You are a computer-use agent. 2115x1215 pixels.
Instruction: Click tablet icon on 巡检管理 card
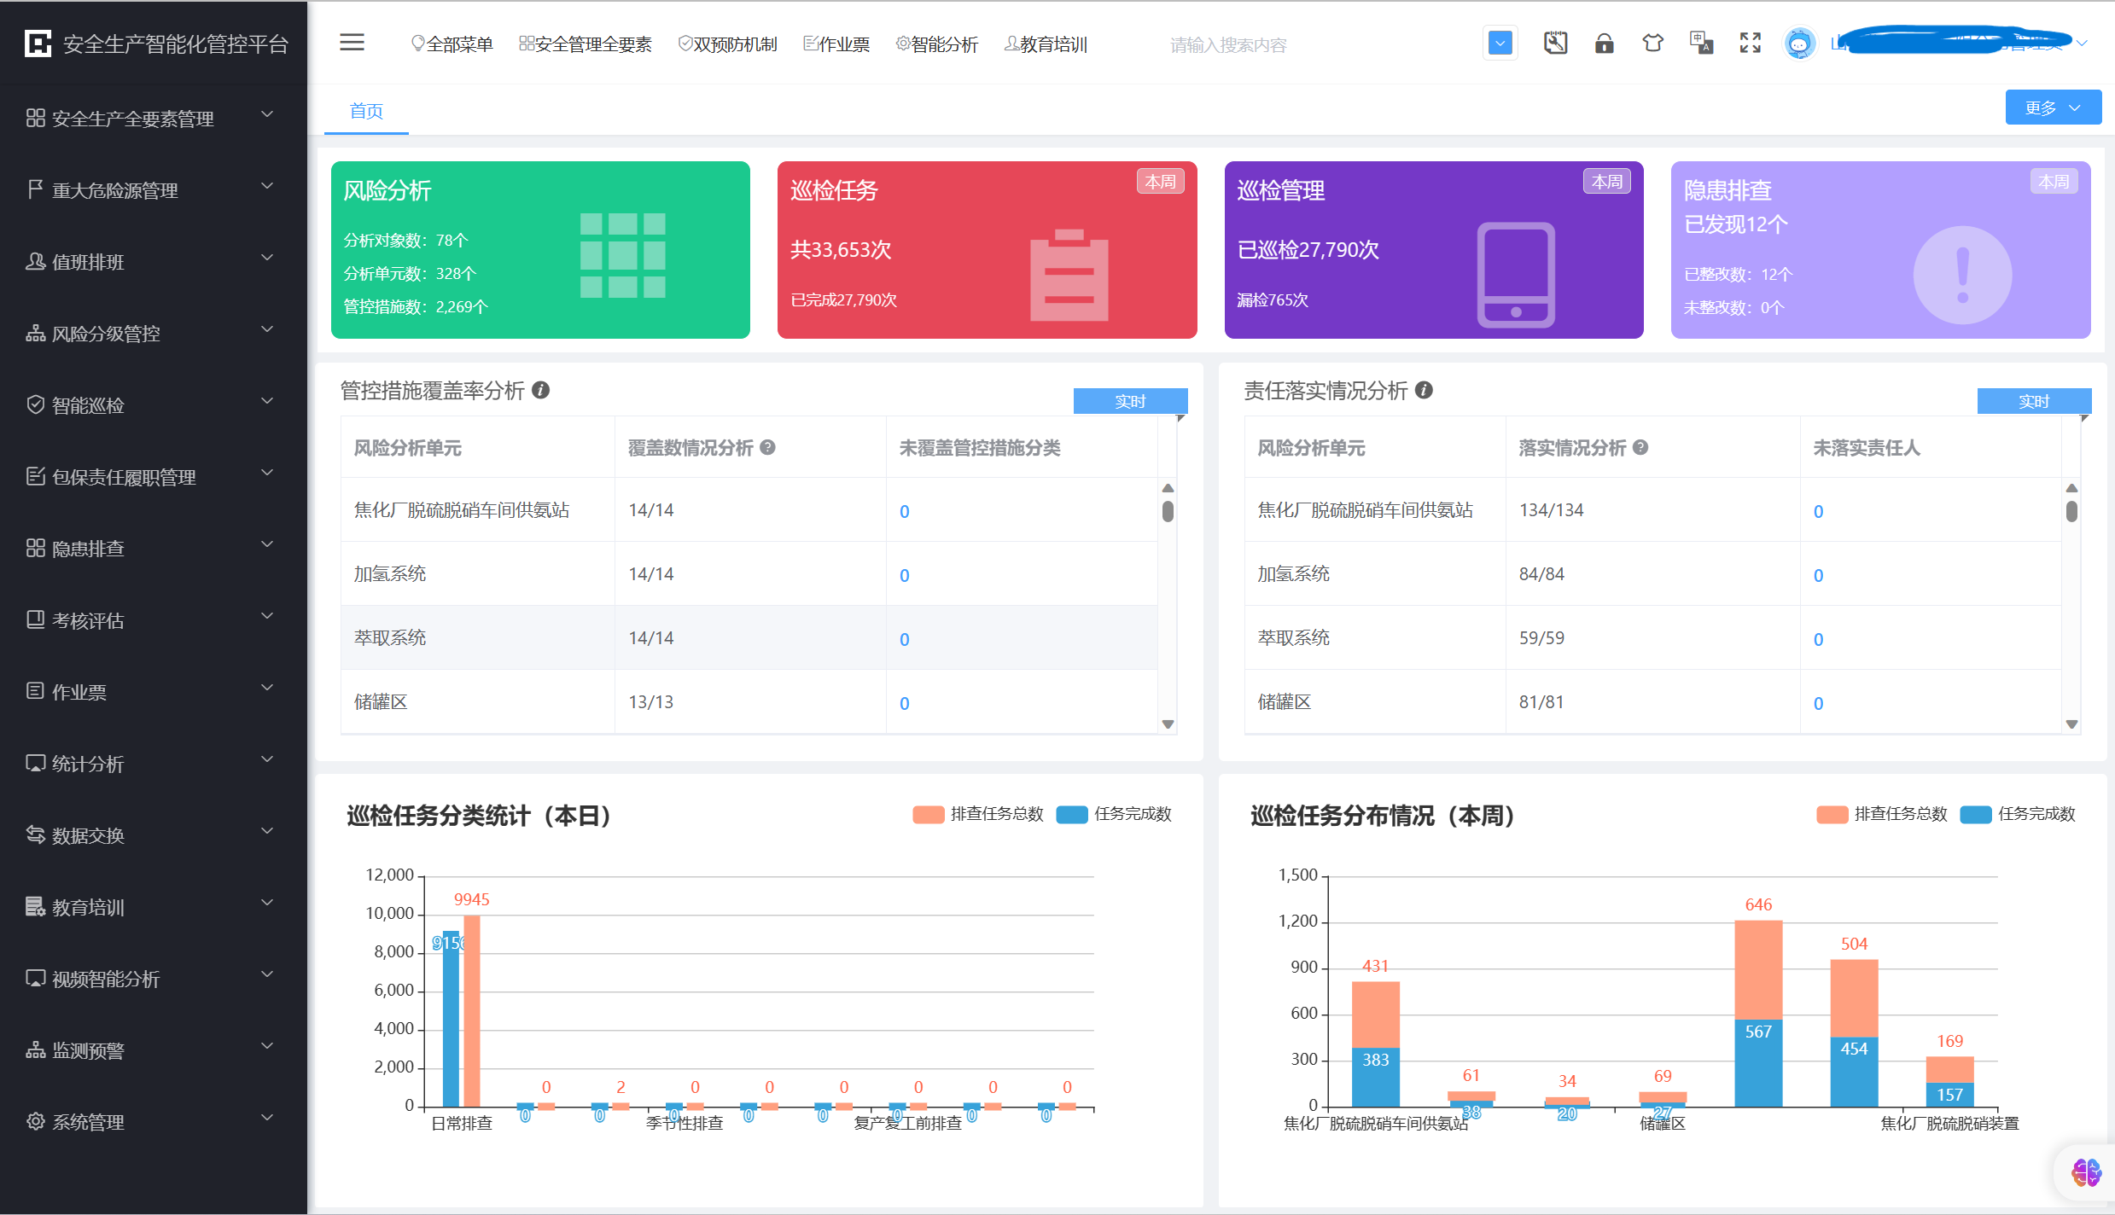1516,275
